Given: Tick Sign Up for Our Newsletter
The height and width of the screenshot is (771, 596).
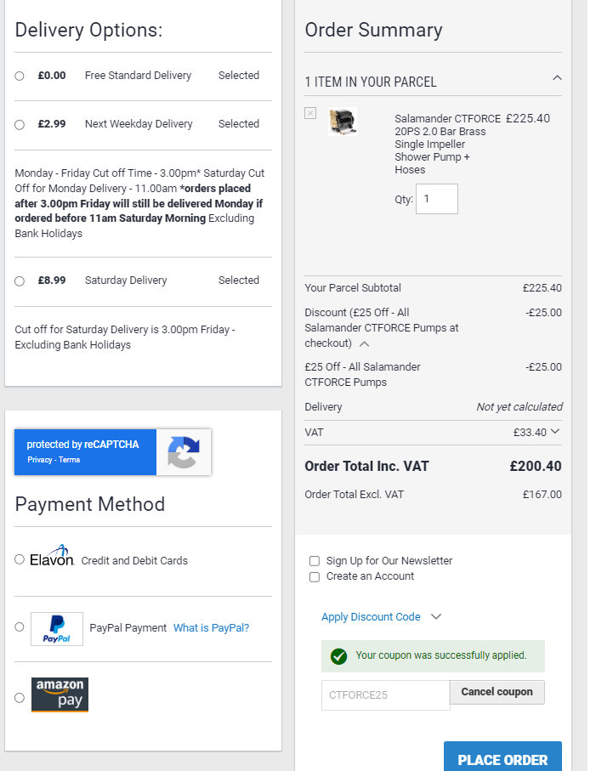Looking at the screenshot, I should (315, 561).
